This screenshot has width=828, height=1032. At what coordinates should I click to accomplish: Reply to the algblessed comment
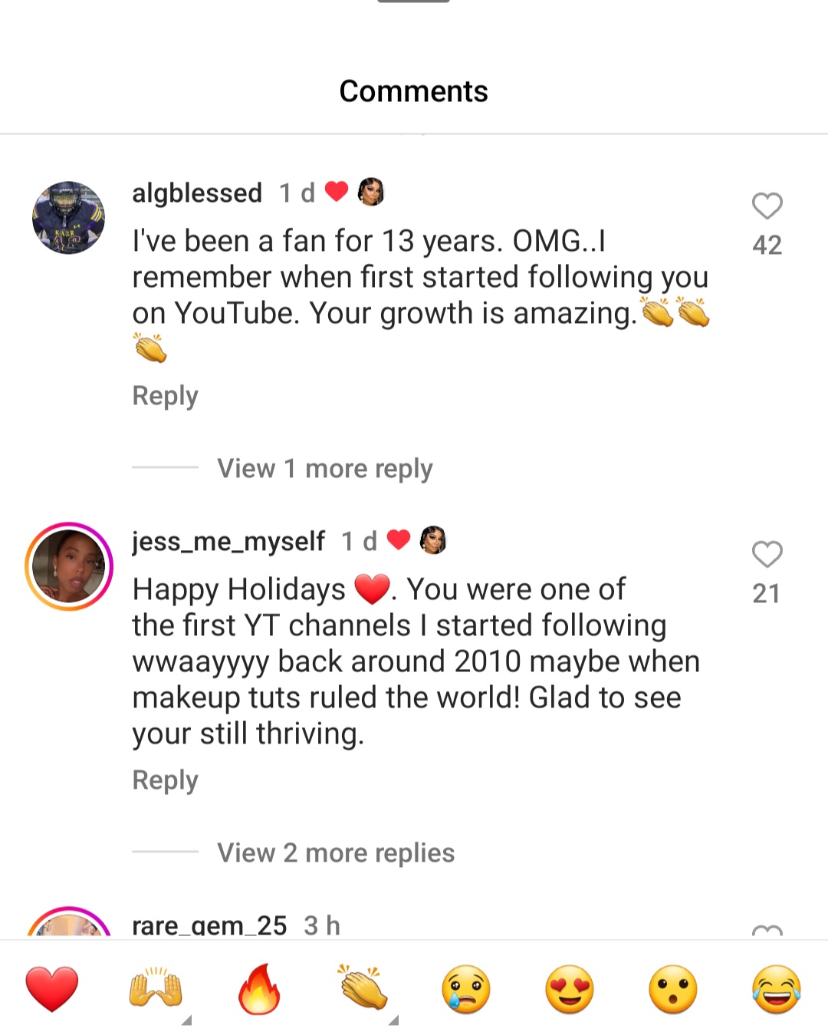(165, 396)
